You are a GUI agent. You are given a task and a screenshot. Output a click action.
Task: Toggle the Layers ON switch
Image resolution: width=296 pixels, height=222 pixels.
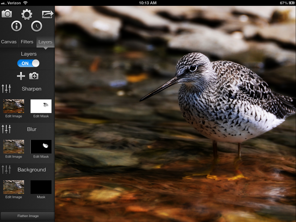(28, 63)
